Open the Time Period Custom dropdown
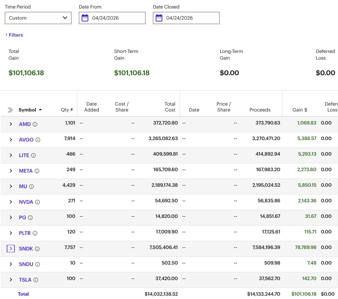 tap(38, 18)
